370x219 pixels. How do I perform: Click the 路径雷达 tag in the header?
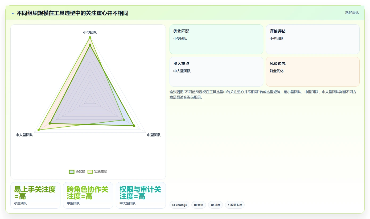(x=352, y=13)
